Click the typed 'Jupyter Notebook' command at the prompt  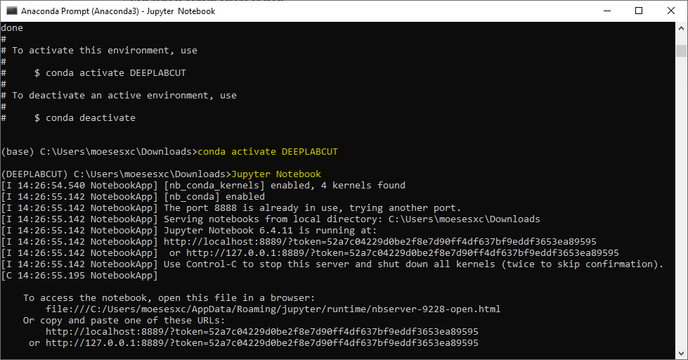tap(276, 174)
